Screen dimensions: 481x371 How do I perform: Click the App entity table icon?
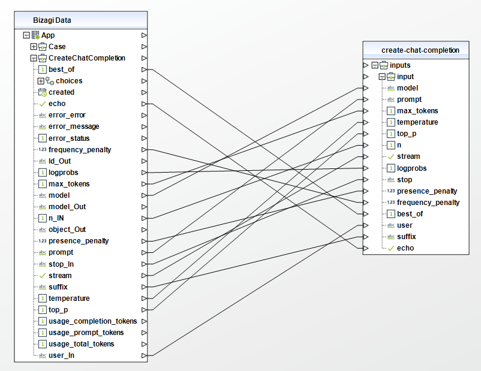[35, 35]
